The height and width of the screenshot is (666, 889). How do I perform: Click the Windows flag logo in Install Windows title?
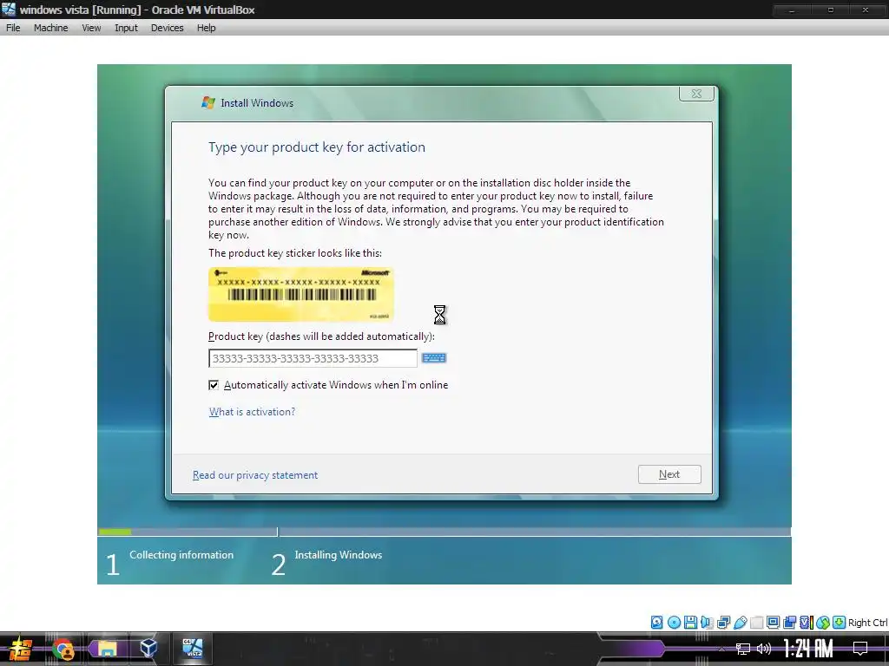[208, 102]
